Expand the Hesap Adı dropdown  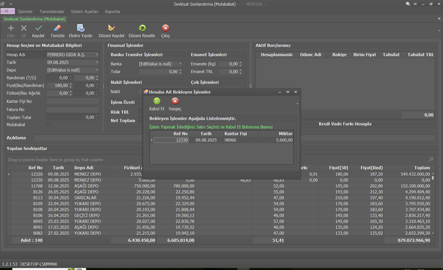click(97, 55)
